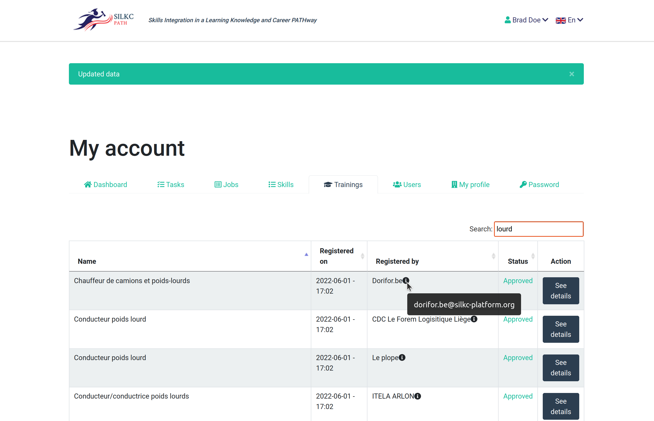654x421 pixels.
Task: Go to the Users tab
Action: (407, 185)
